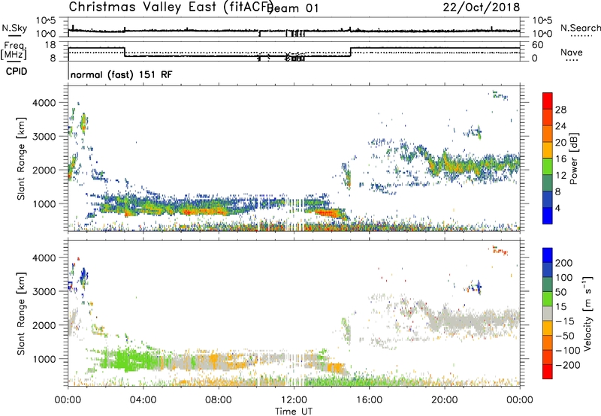
Task: Click the -50 tick on Velocity color bar
Action: pos(565,336)
